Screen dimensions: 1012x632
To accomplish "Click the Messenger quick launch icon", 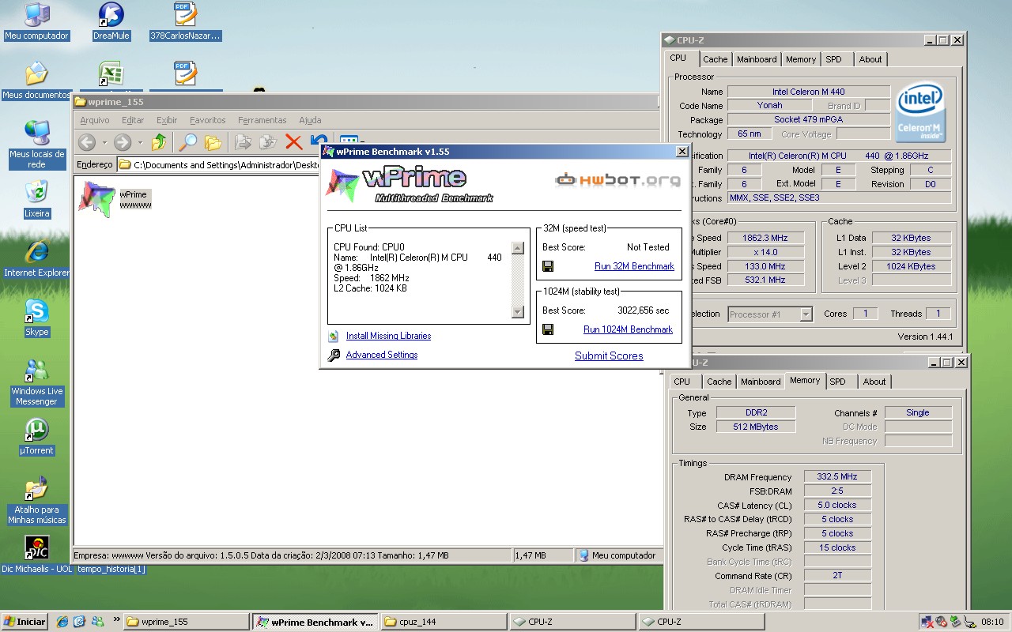I will [97, 622].
